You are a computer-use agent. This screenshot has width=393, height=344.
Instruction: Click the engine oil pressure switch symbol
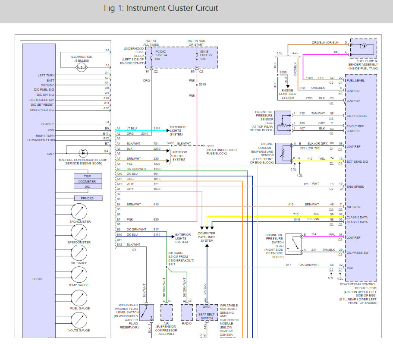click(294, 244)
